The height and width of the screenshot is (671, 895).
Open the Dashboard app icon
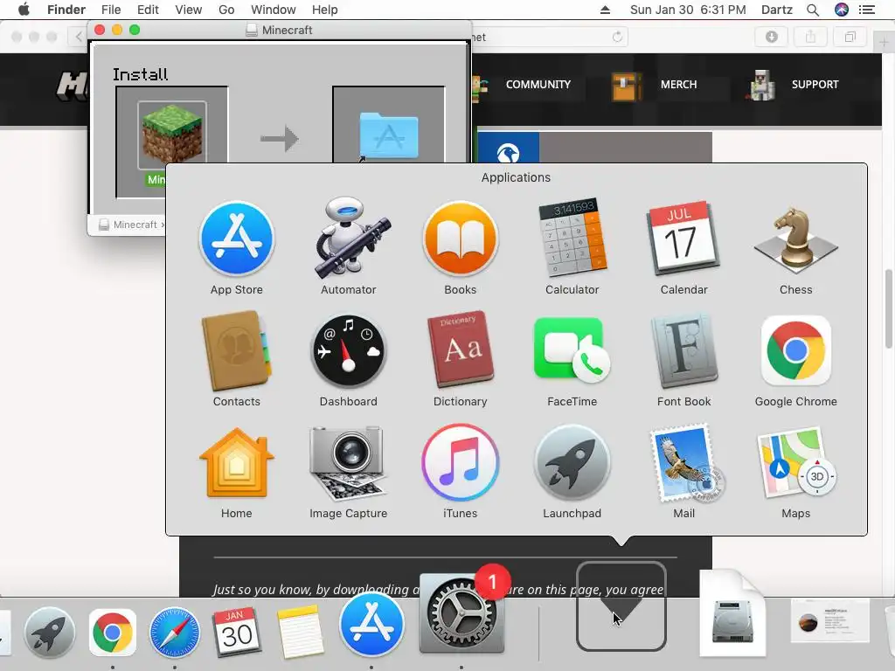pos(348,351)
